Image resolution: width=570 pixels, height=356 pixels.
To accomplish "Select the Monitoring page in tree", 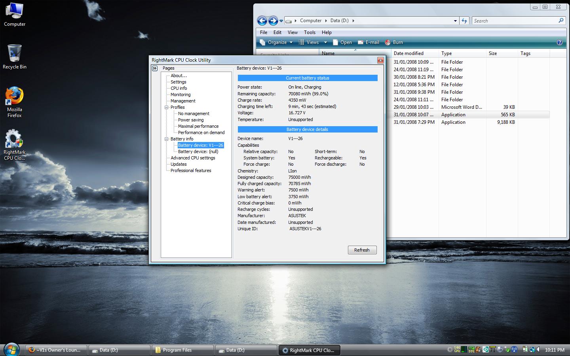I will pyautogui.click(x=180, y=95).
